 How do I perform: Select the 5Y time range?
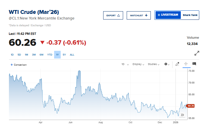coord(64,55)
